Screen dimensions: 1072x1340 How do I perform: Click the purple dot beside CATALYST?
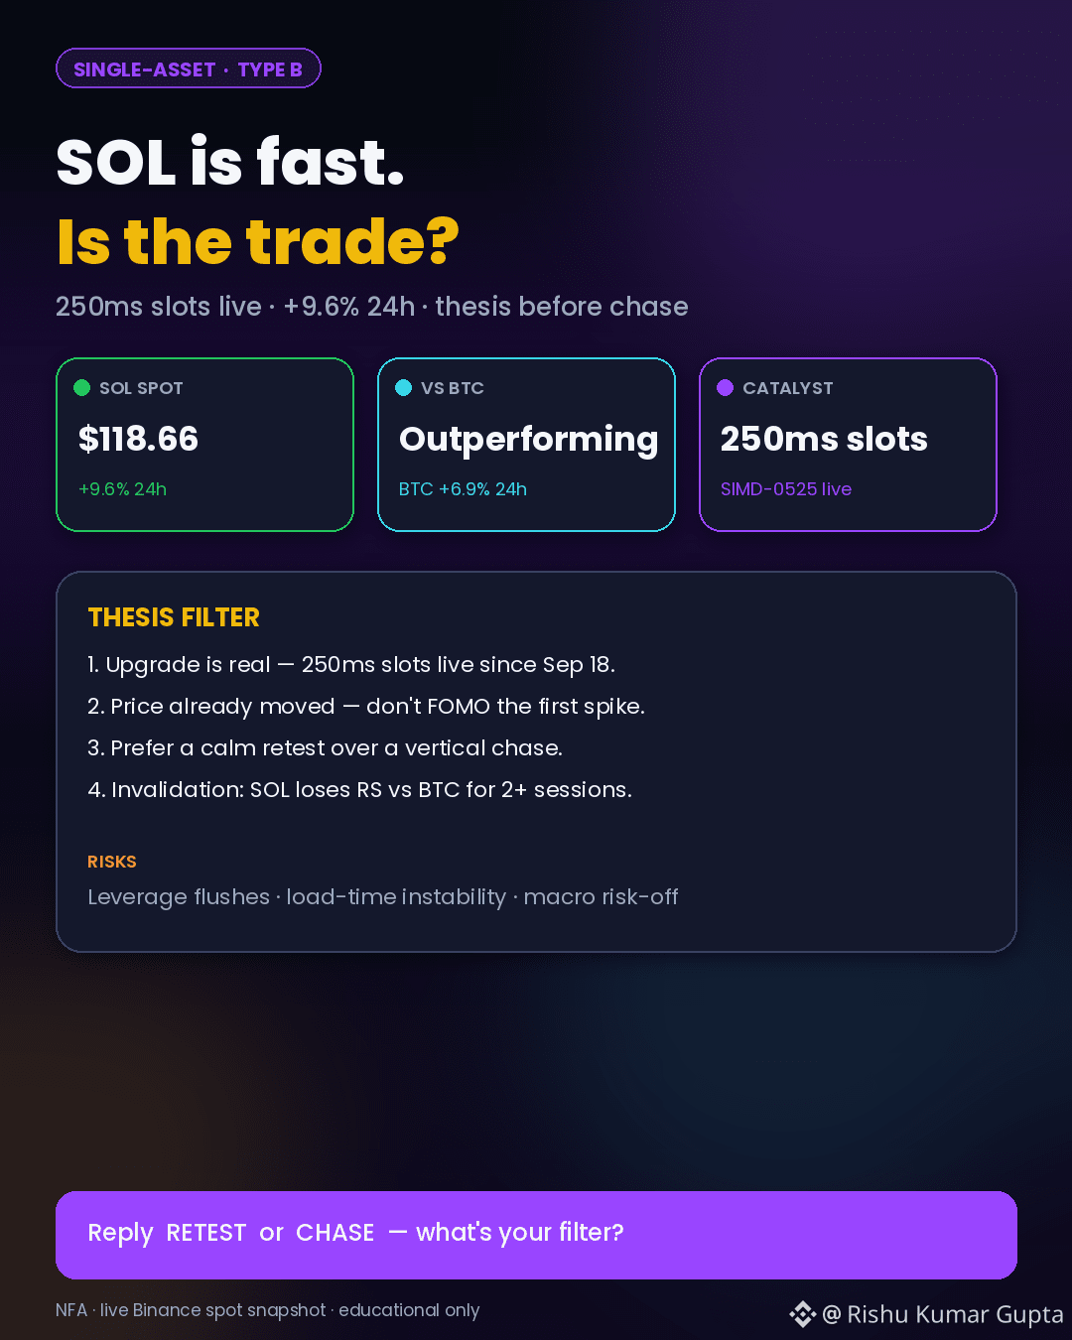pos(726,388)
